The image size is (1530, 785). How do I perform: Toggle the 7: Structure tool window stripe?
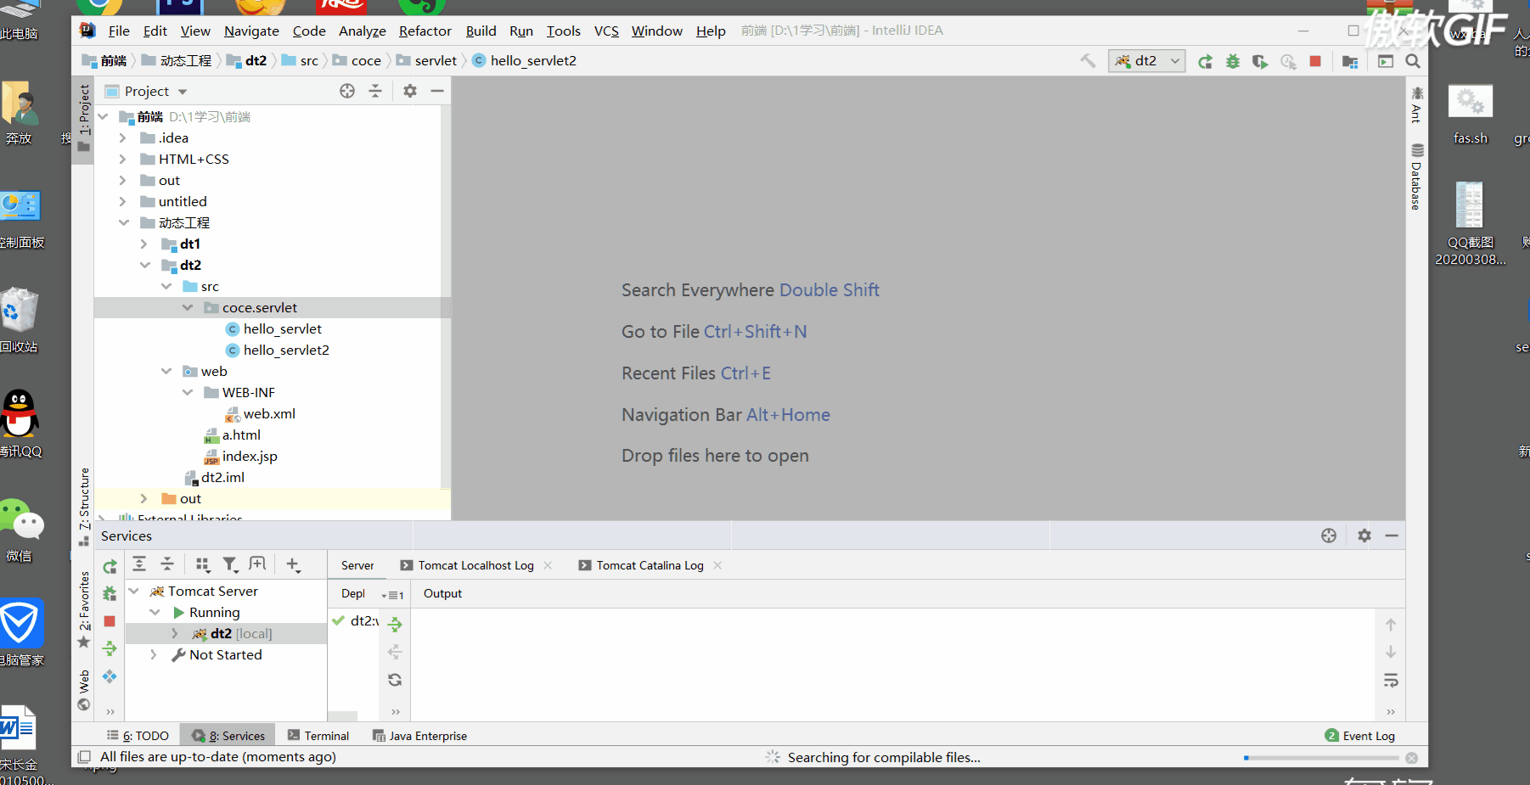(83, 507)
